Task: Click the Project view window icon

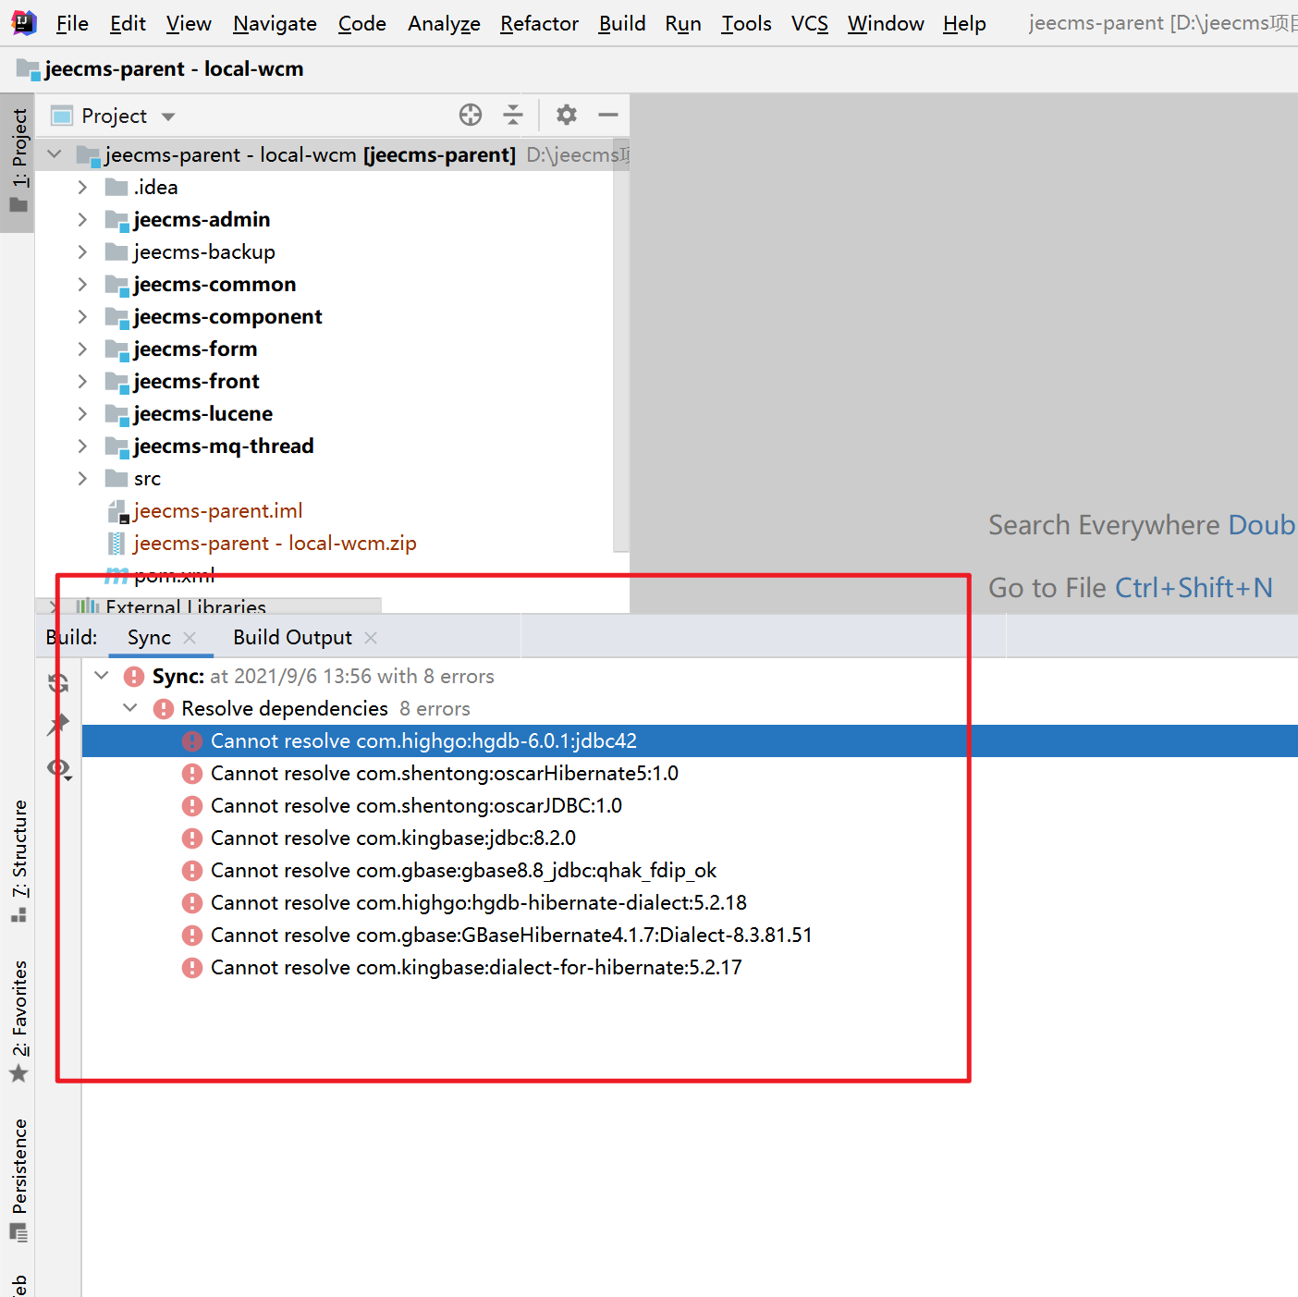Action: point(62,116)
